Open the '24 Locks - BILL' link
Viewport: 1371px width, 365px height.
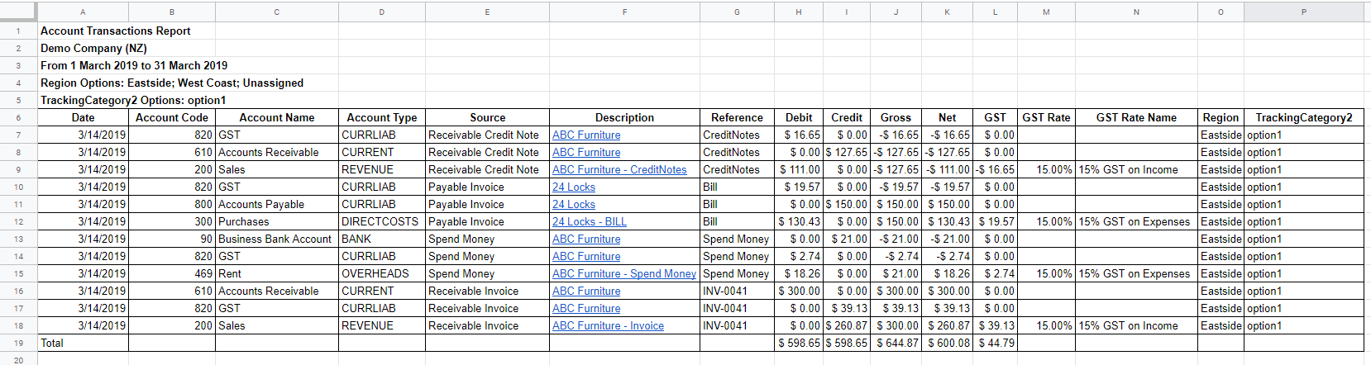589,222
